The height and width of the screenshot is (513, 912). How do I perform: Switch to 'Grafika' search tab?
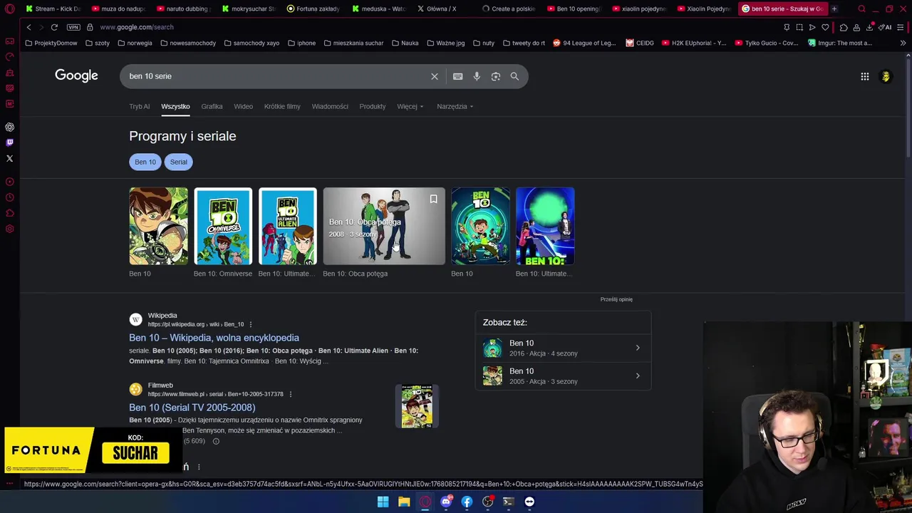[x=212, y=106]
